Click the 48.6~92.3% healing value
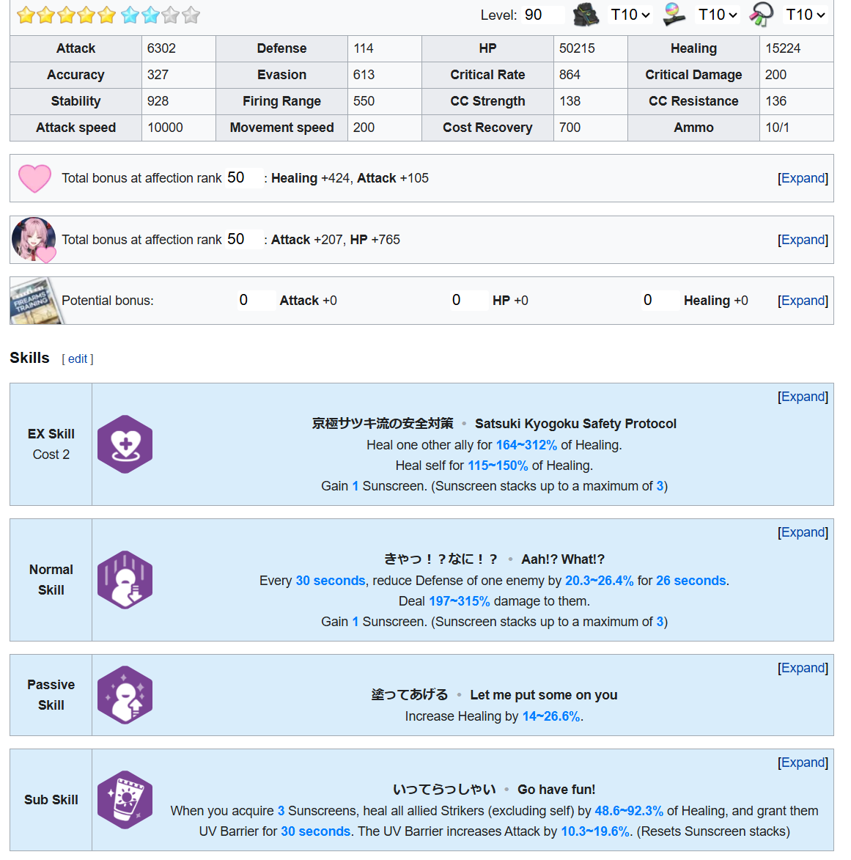 click(x=629, y=811)
